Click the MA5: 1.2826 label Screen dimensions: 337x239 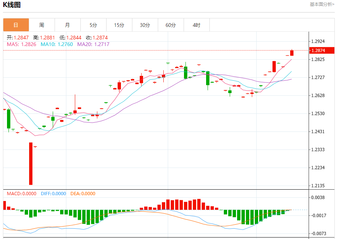coord(21,45)
